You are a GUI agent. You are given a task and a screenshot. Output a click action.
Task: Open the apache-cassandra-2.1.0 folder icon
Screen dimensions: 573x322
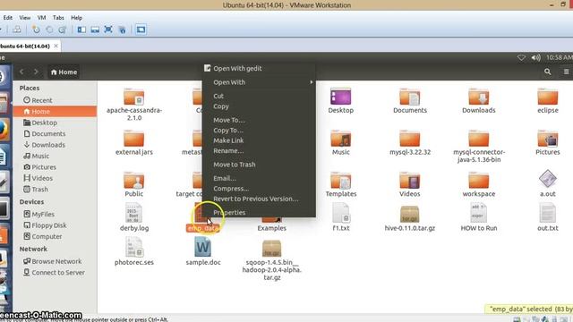pyautogui.click(x=133, y=97)
